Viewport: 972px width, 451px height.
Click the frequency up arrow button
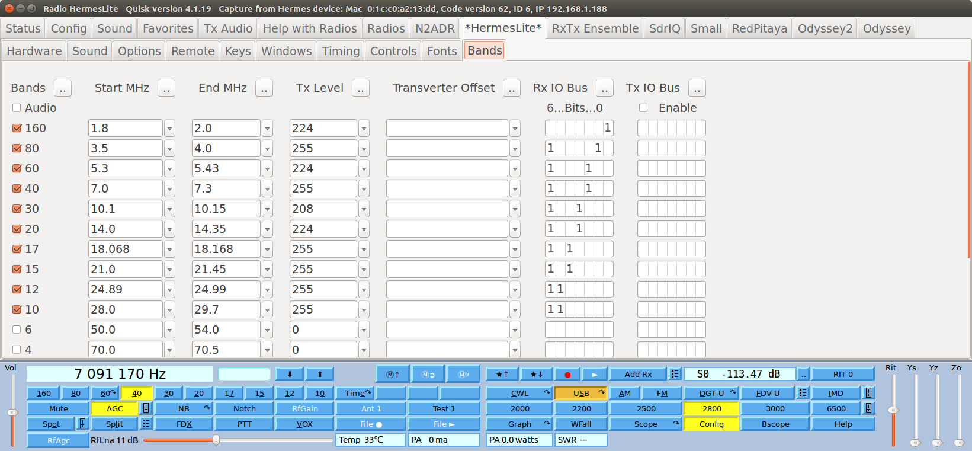click(x=320, y=374)
